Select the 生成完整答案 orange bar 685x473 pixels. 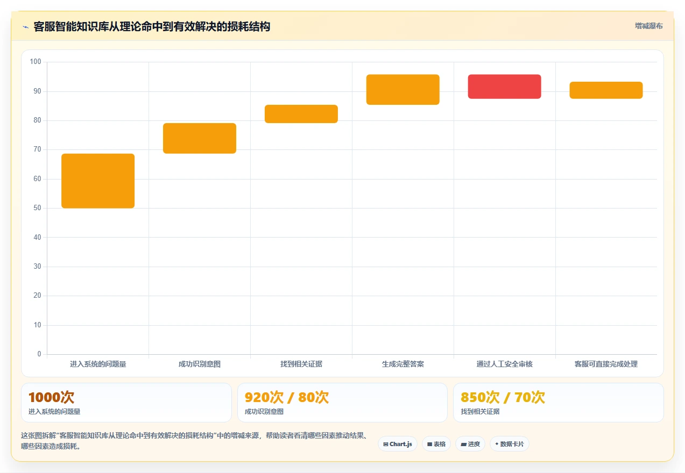(x=403, y=90)
